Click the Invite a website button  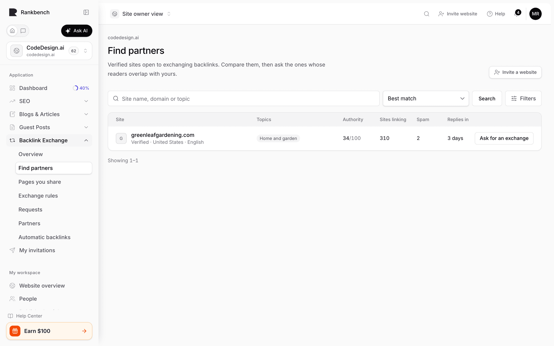tap(515, 72)
